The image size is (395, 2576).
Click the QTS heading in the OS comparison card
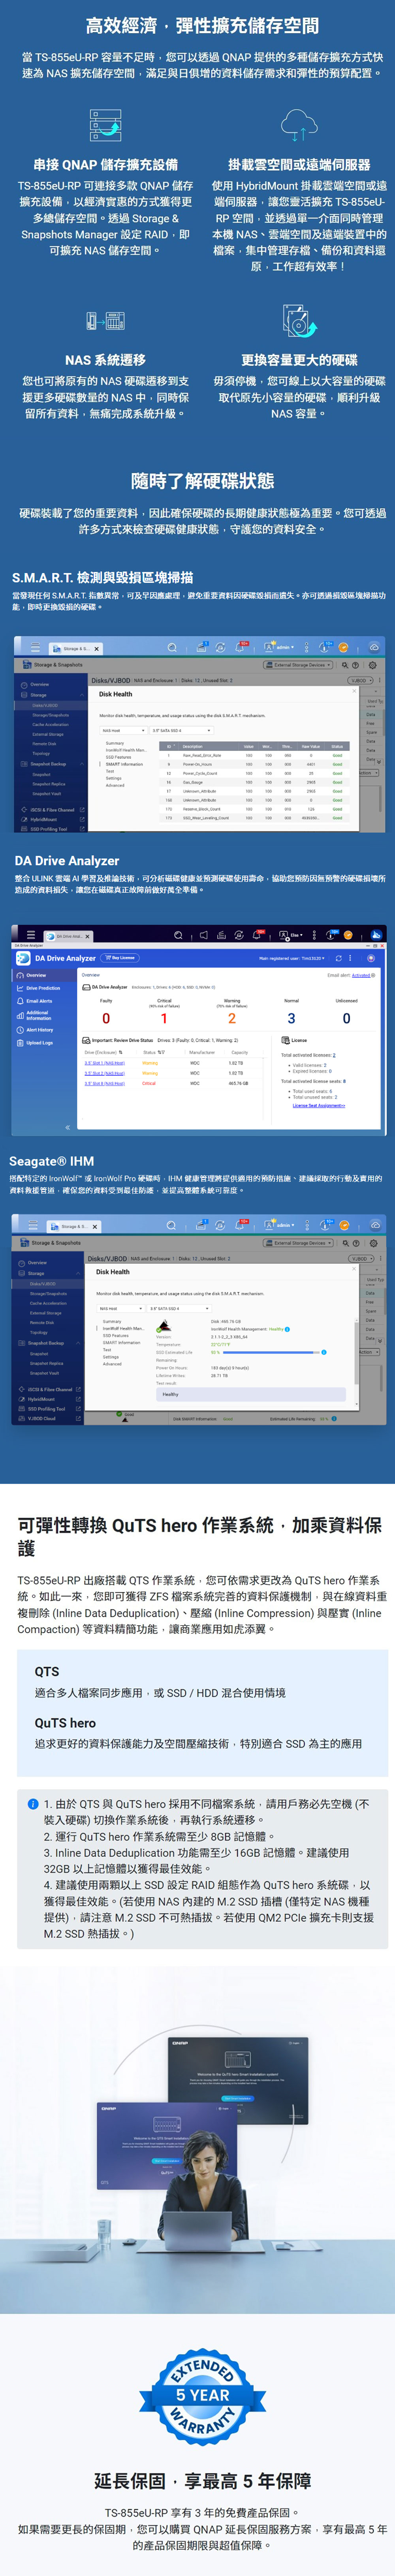47,1671
